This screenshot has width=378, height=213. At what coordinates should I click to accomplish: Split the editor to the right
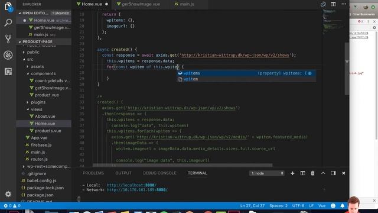tap(333, 4)
